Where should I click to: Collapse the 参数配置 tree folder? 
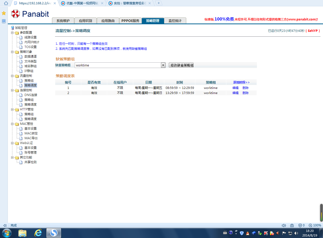[x=12, y=33]
